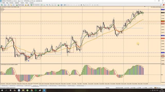Open the Вид menu
Image resolution: width=165 pixels, height=92 pixels.
click(7, 3)
